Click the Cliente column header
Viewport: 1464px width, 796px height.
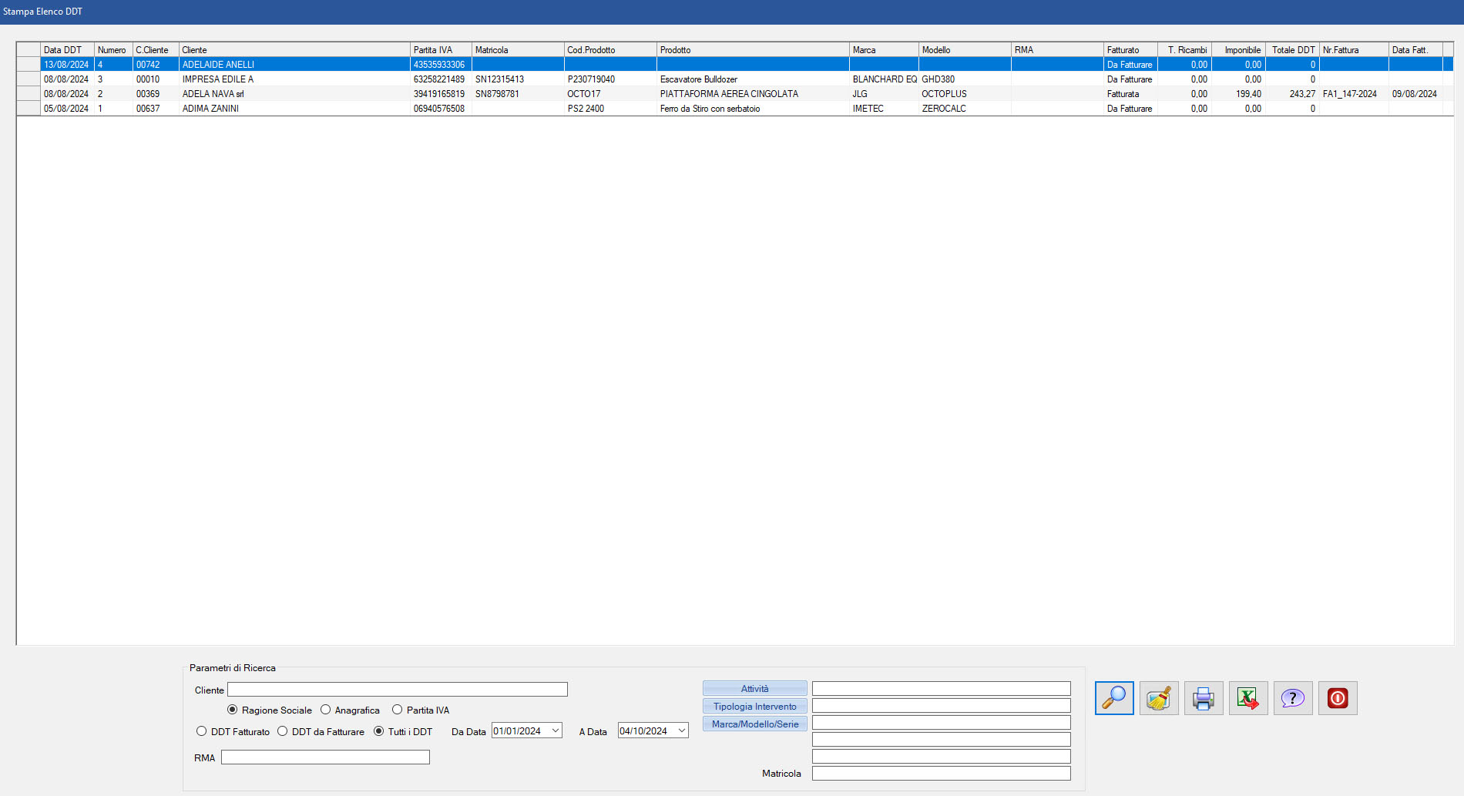293,50
